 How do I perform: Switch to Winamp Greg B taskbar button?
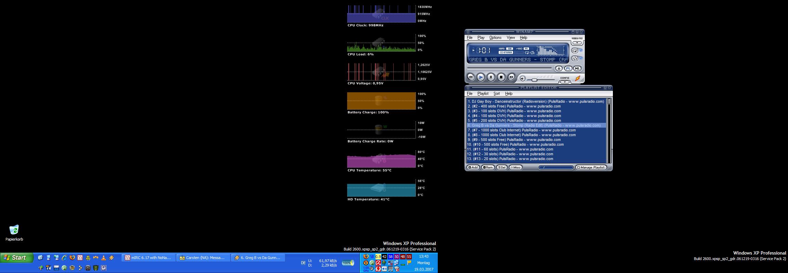(x=258, y=258)
